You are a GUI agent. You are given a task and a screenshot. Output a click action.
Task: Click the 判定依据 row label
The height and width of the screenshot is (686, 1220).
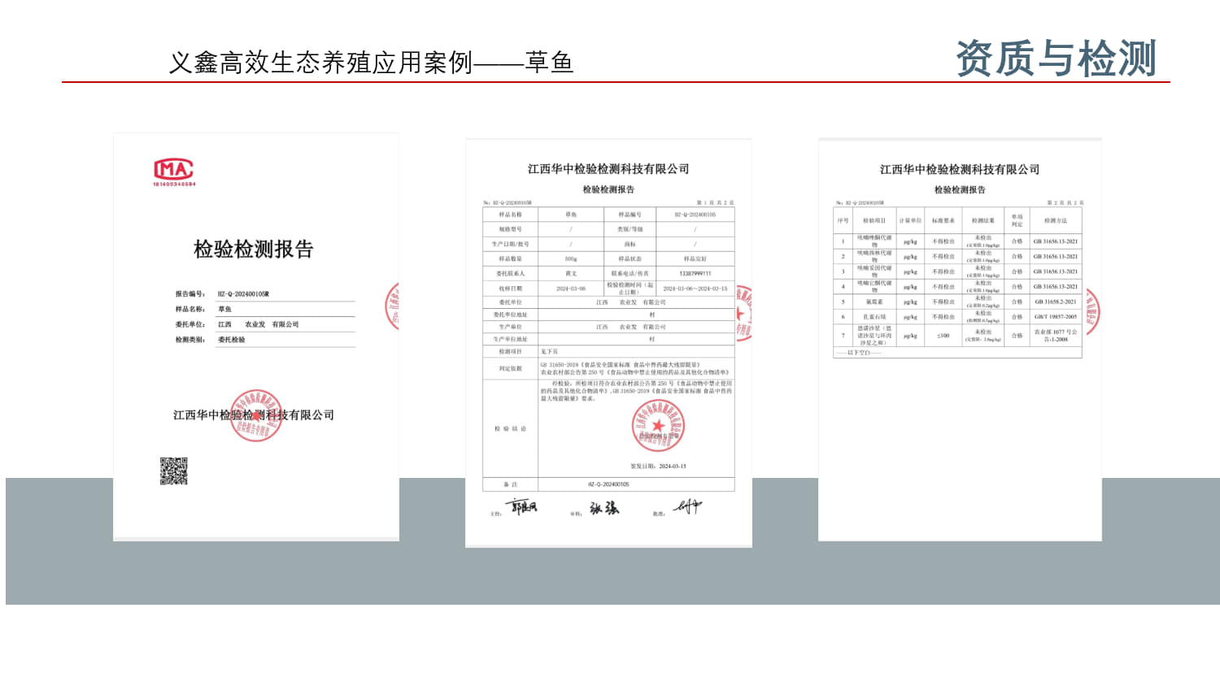pos(511,368)
